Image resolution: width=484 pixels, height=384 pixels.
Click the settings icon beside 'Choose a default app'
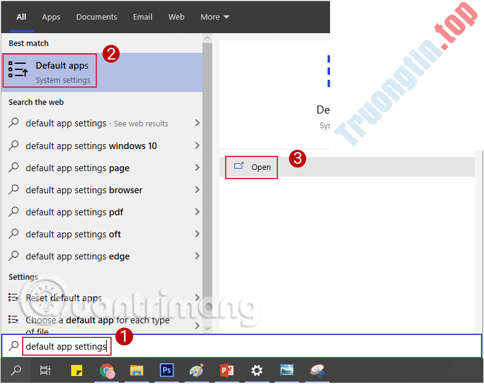pyautogui.click(x=13, y=319)
